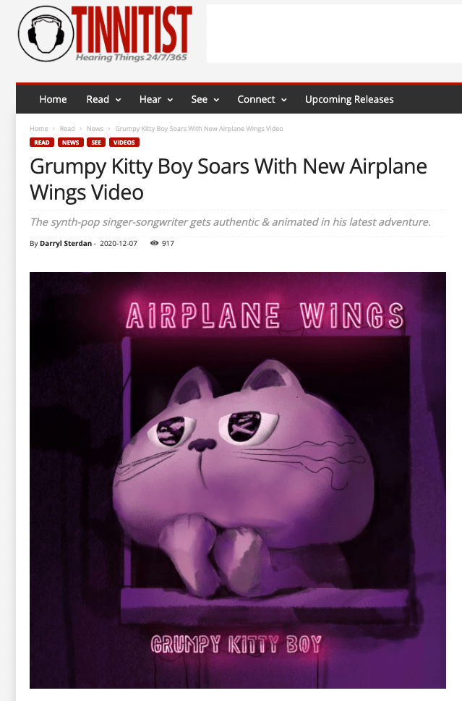
Task: Expand the Connect menu arrow
Action: tap(283, 100)
